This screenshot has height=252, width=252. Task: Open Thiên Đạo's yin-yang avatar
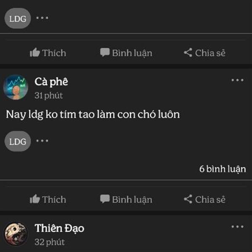[16, 234]
